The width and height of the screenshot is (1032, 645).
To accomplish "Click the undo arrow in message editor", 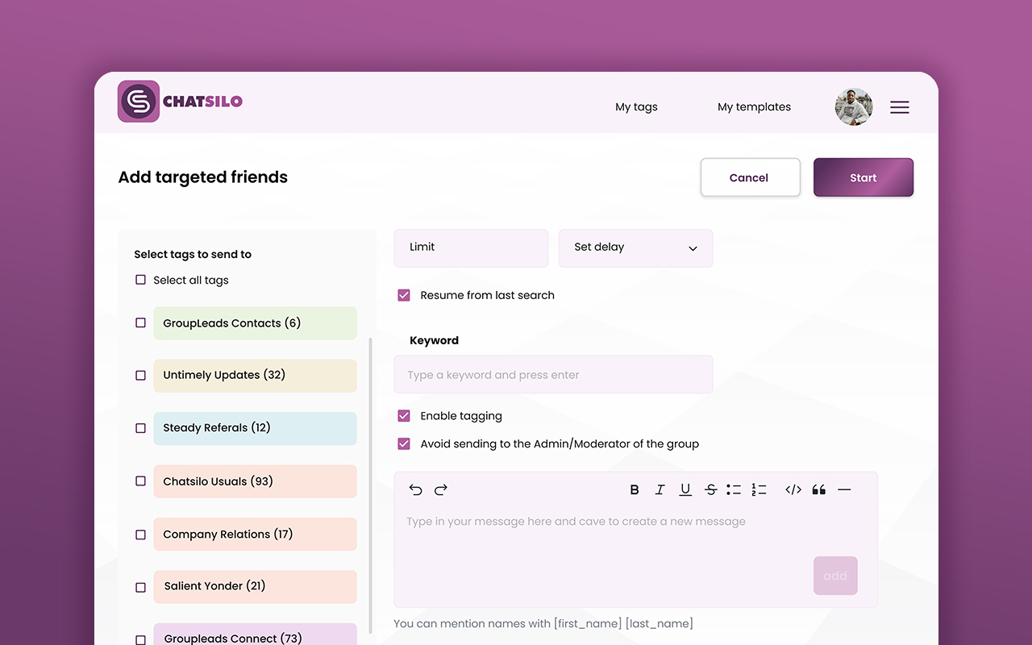I will pyautogui.click(x=415, y=489).
